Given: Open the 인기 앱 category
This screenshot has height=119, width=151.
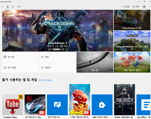Looking at the screenshot, I should [21, 57].
